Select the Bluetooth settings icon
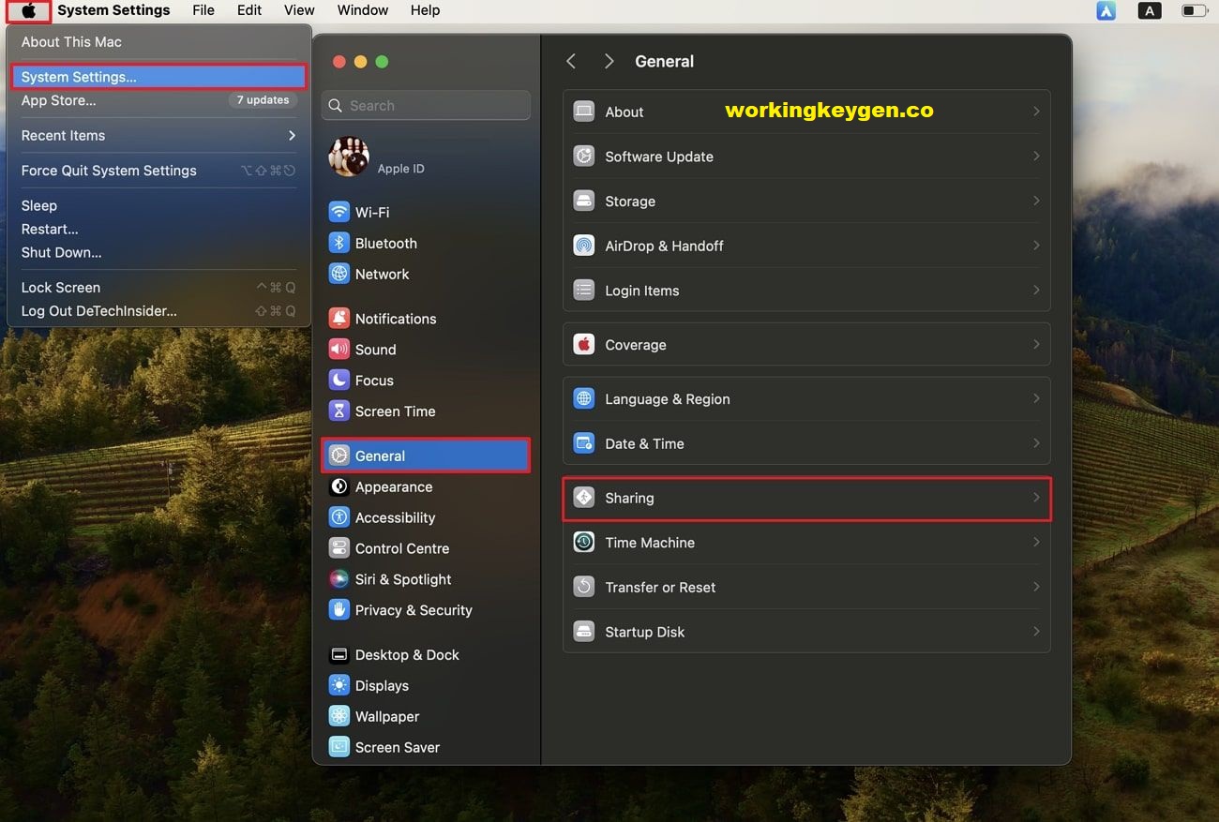 click(x=339, y=243)
